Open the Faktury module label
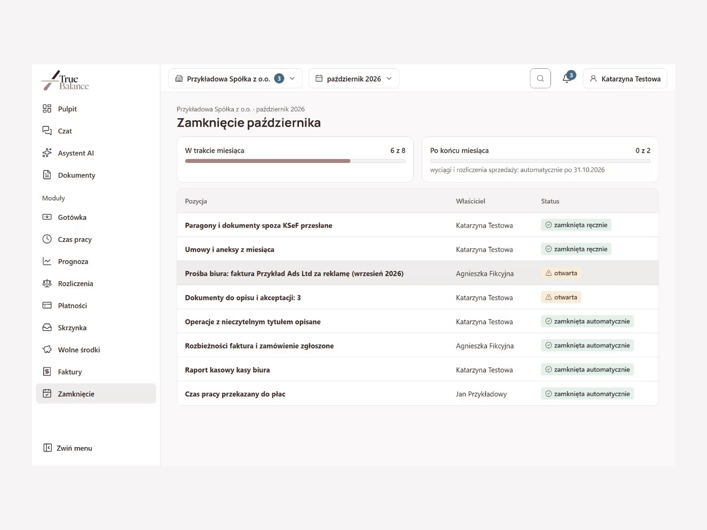The image size is (707, 530). point(70,372)
